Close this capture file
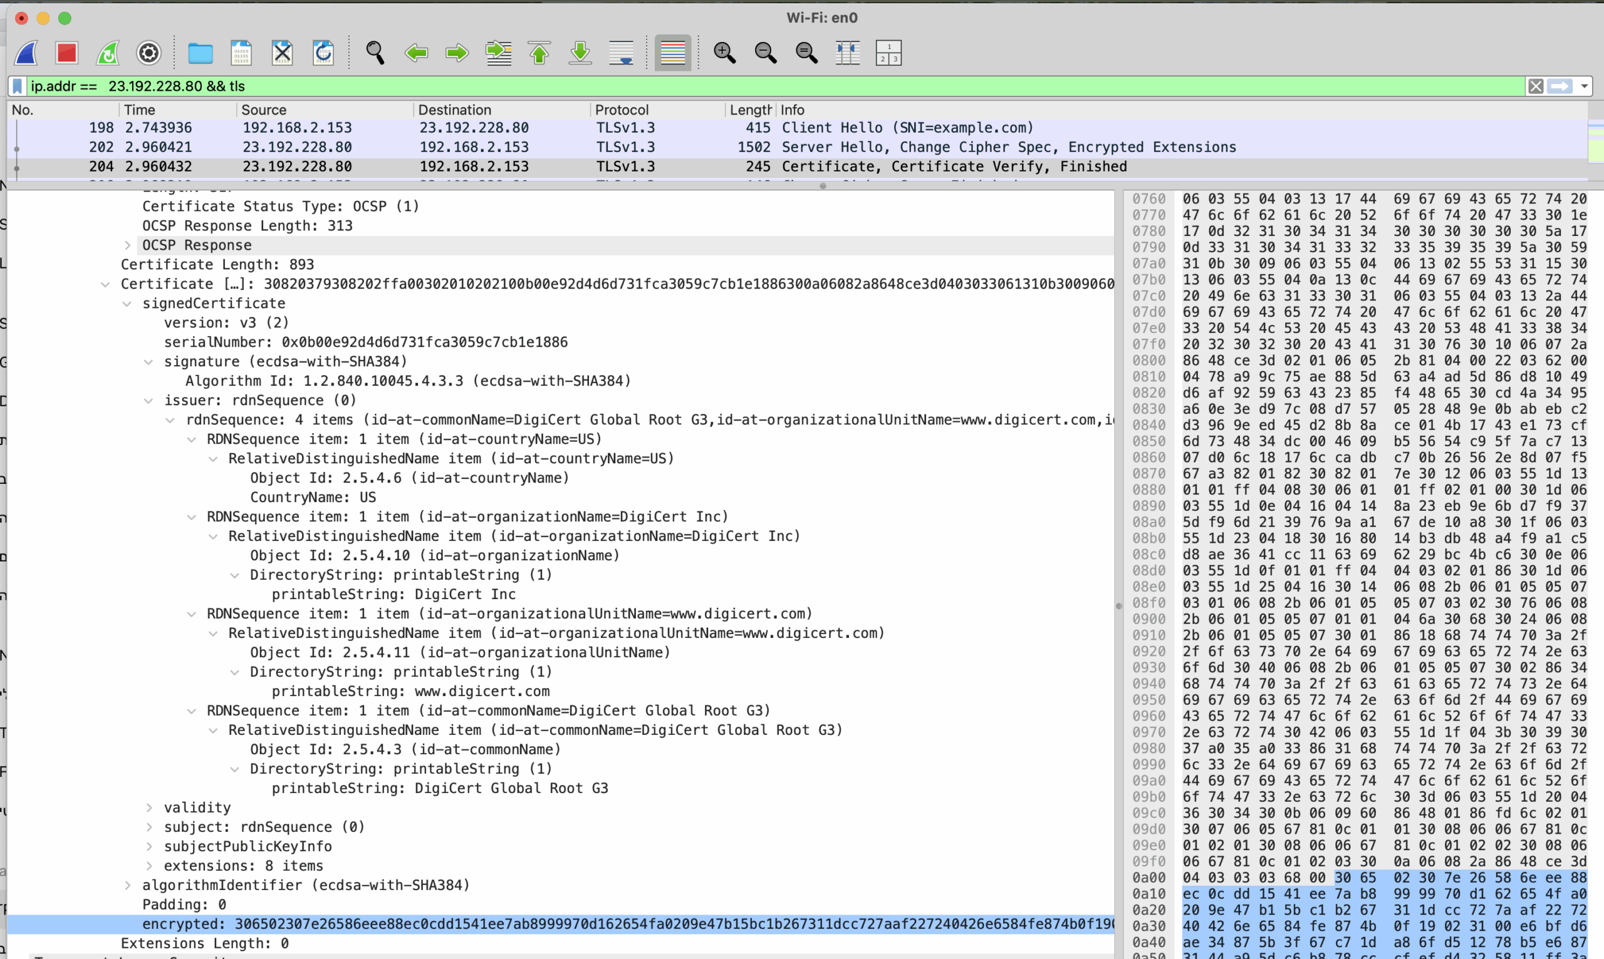The image size is (1604, 959). (282, 53)
